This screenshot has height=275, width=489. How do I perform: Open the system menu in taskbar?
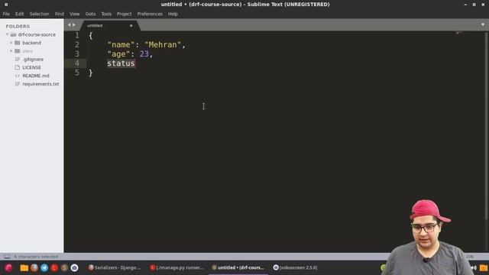click(8, 267)
